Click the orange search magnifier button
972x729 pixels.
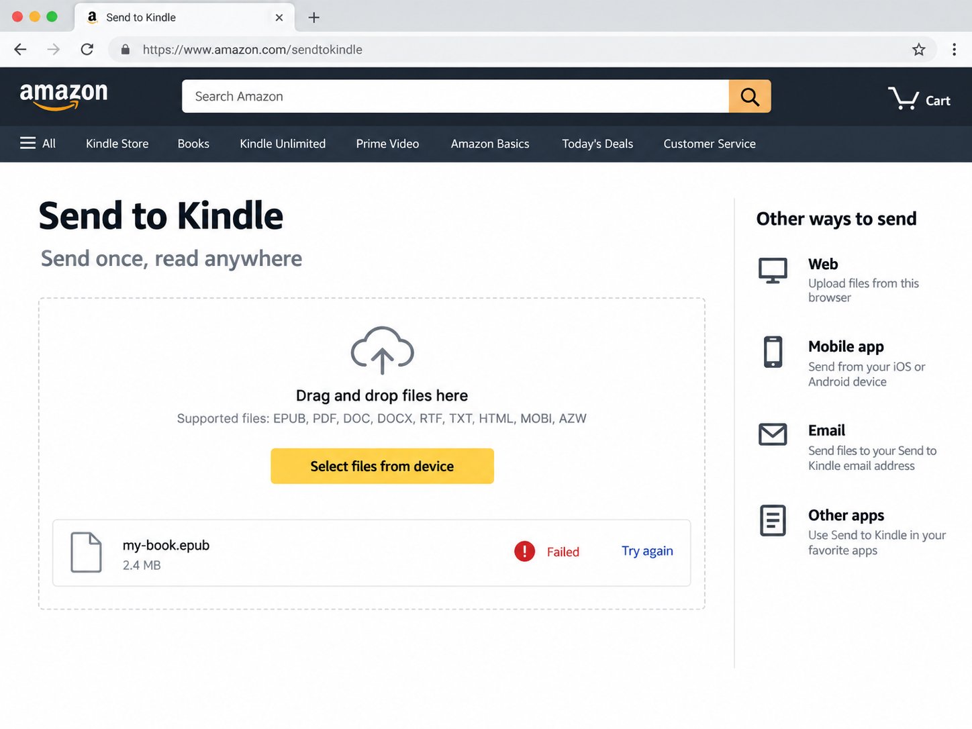[x=750, y=96]
